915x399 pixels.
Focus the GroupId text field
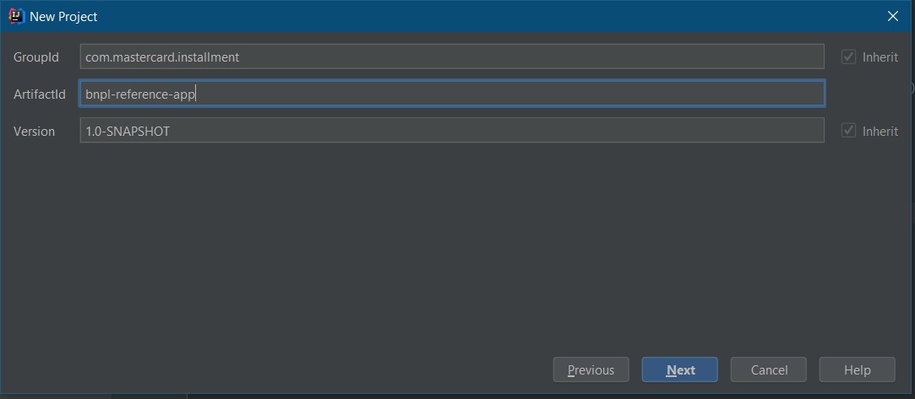[x=451, y=57]
